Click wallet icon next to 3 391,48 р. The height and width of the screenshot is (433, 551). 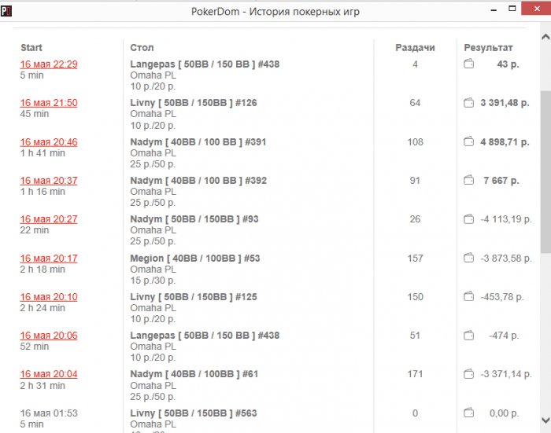click(x=469, y=103)
